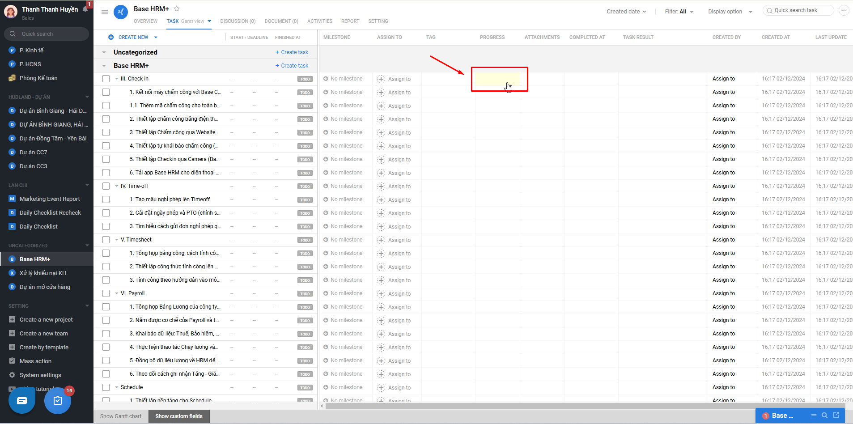Click the Mass action icon

point(12,361)
